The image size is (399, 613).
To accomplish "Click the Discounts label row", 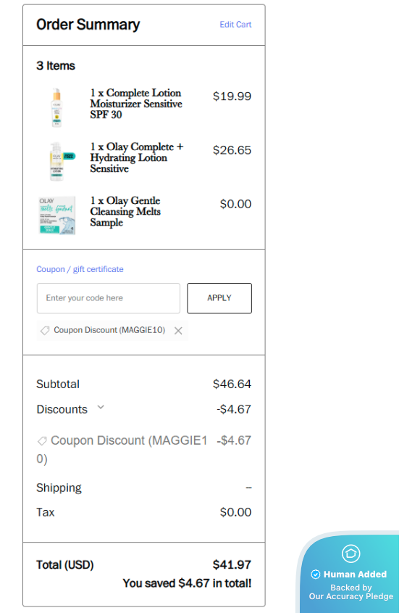I will click(x=144, y=409).
